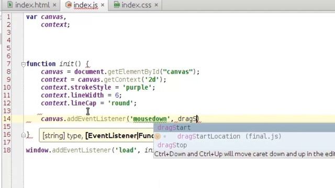335x188 pixels.
Task: Click context.strokeStyle on line 10
Action: pos(76,87)
